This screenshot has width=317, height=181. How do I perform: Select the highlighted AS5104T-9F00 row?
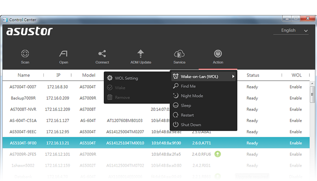(x=156, y=143)
